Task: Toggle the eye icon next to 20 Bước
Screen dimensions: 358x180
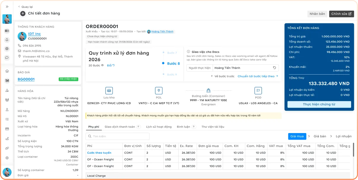Action: (x=102, y=65)
